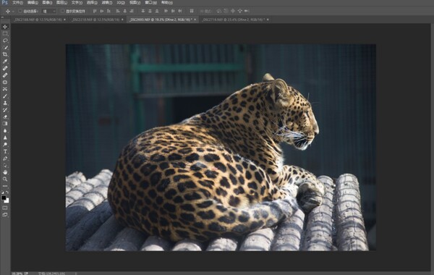Image resolution: width=434 pixels, height=275 pixels.
Task: Click the first 3D mode rotate icon
Action: coord(219,11)
